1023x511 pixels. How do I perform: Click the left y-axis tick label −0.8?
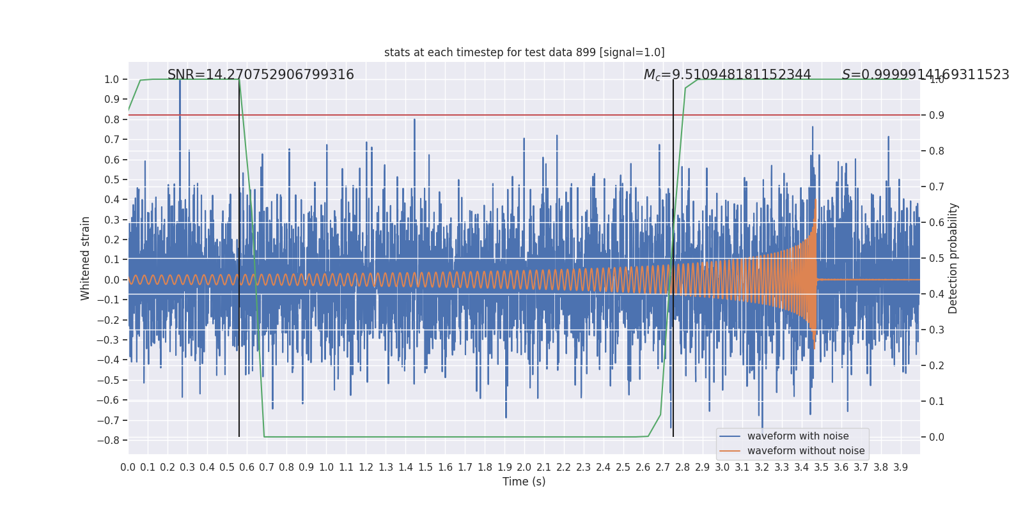point(107,440)
